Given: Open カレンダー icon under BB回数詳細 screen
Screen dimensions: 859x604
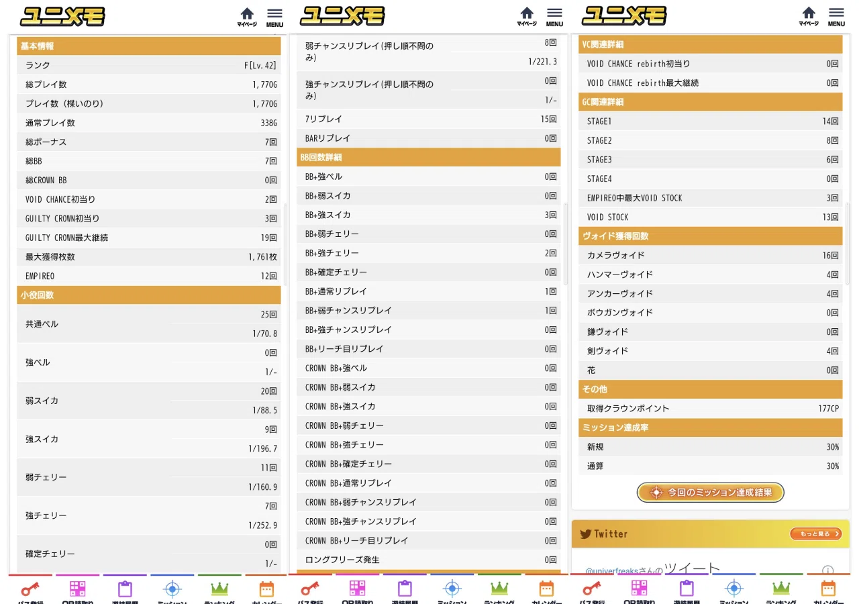Looking at the screenshot, I should coord(546,590).
